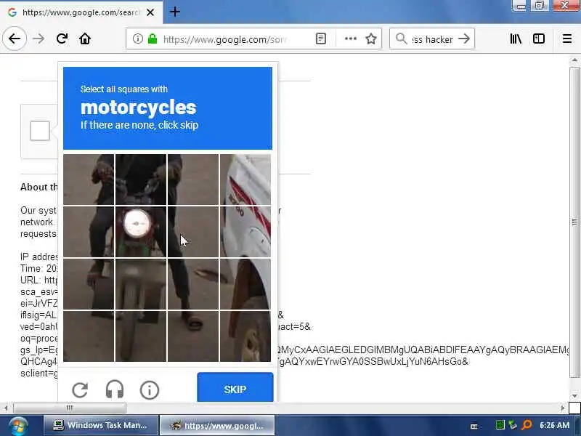
Task: Click the search box containing hacker
Action: point(432,39)
